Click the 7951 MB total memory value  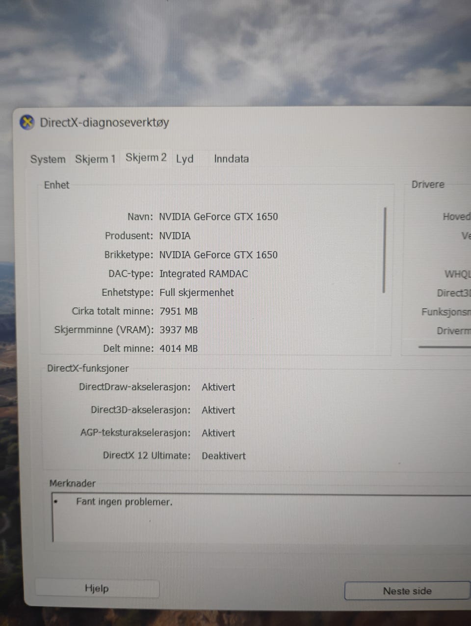(179, 311)
